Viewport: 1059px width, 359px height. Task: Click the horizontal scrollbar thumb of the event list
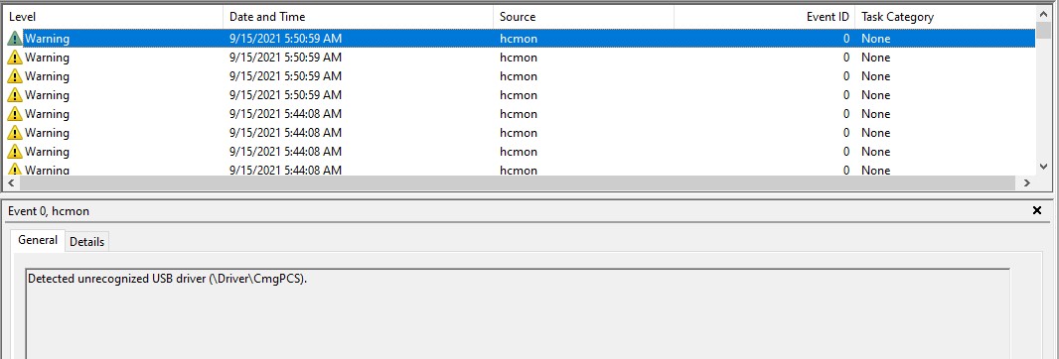(518, 182)
